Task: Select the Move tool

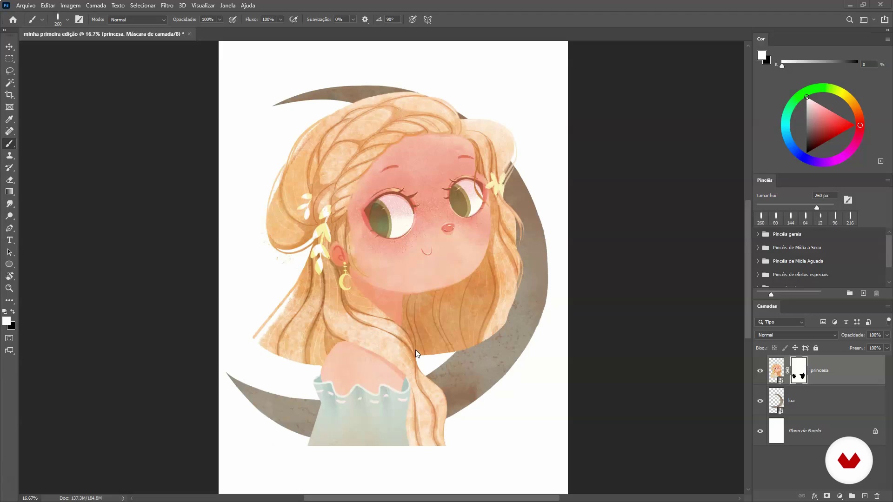Action: tap(9, 47)
